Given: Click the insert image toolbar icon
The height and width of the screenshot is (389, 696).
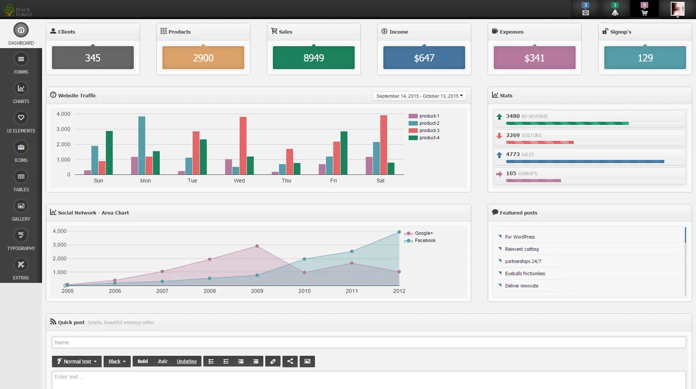Looking at the screenshot, I should [307, 361].
